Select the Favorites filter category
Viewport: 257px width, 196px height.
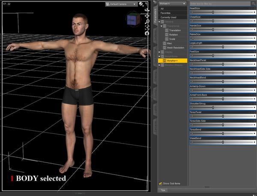pos(173,13)
